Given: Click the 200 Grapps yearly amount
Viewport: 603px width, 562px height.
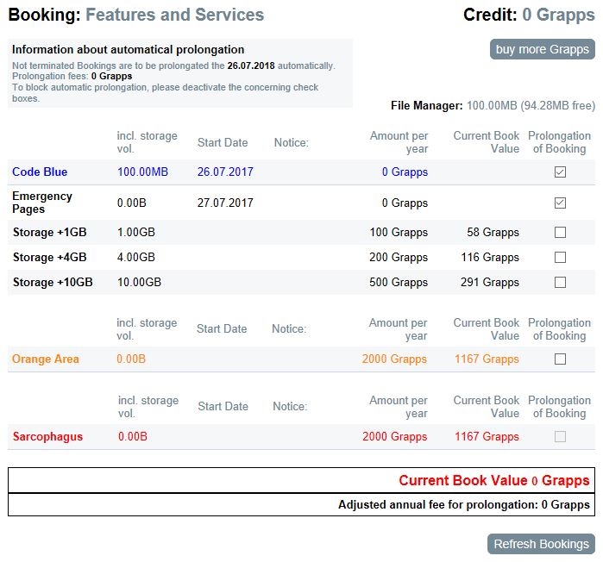Looking at the screenshot, I should click(399, 258).
